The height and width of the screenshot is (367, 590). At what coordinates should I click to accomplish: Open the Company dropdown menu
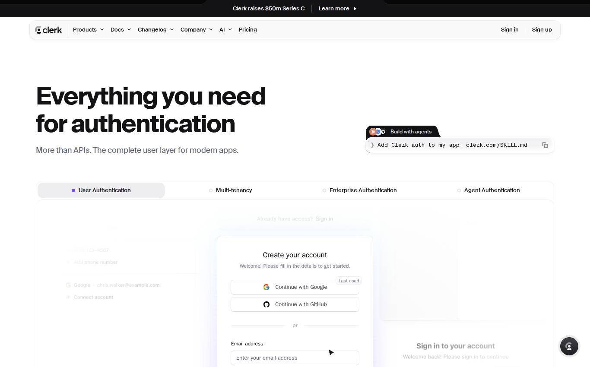pos(197,30)
